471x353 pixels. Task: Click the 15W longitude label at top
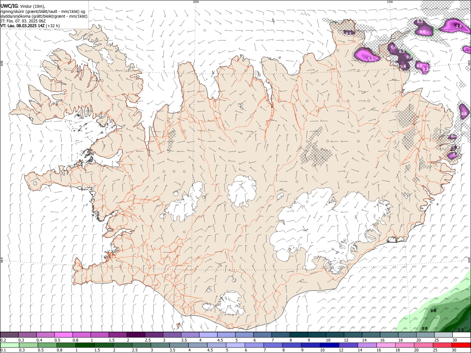(x=390, y=2)
